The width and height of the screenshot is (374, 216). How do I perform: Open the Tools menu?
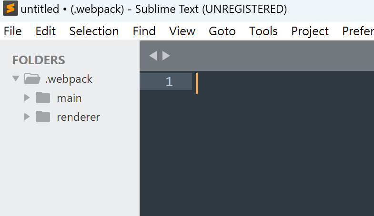263,31
